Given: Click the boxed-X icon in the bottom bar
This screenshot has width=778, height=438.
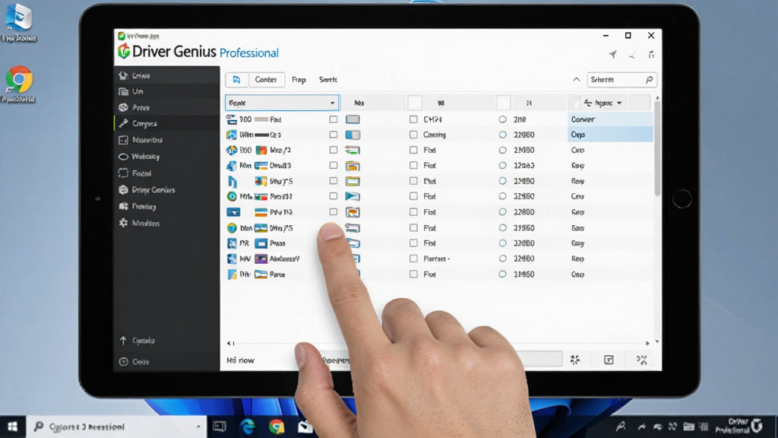Looking at the screenshot, I should [x=609, y=360].
